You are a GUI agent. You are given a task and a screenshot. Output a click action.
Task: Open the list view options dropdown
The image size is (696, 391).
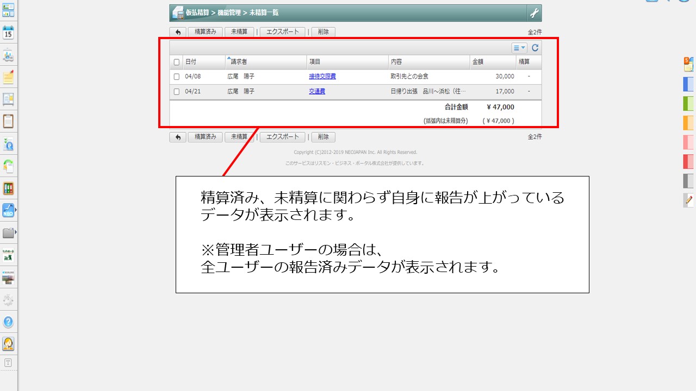point(519,48)
